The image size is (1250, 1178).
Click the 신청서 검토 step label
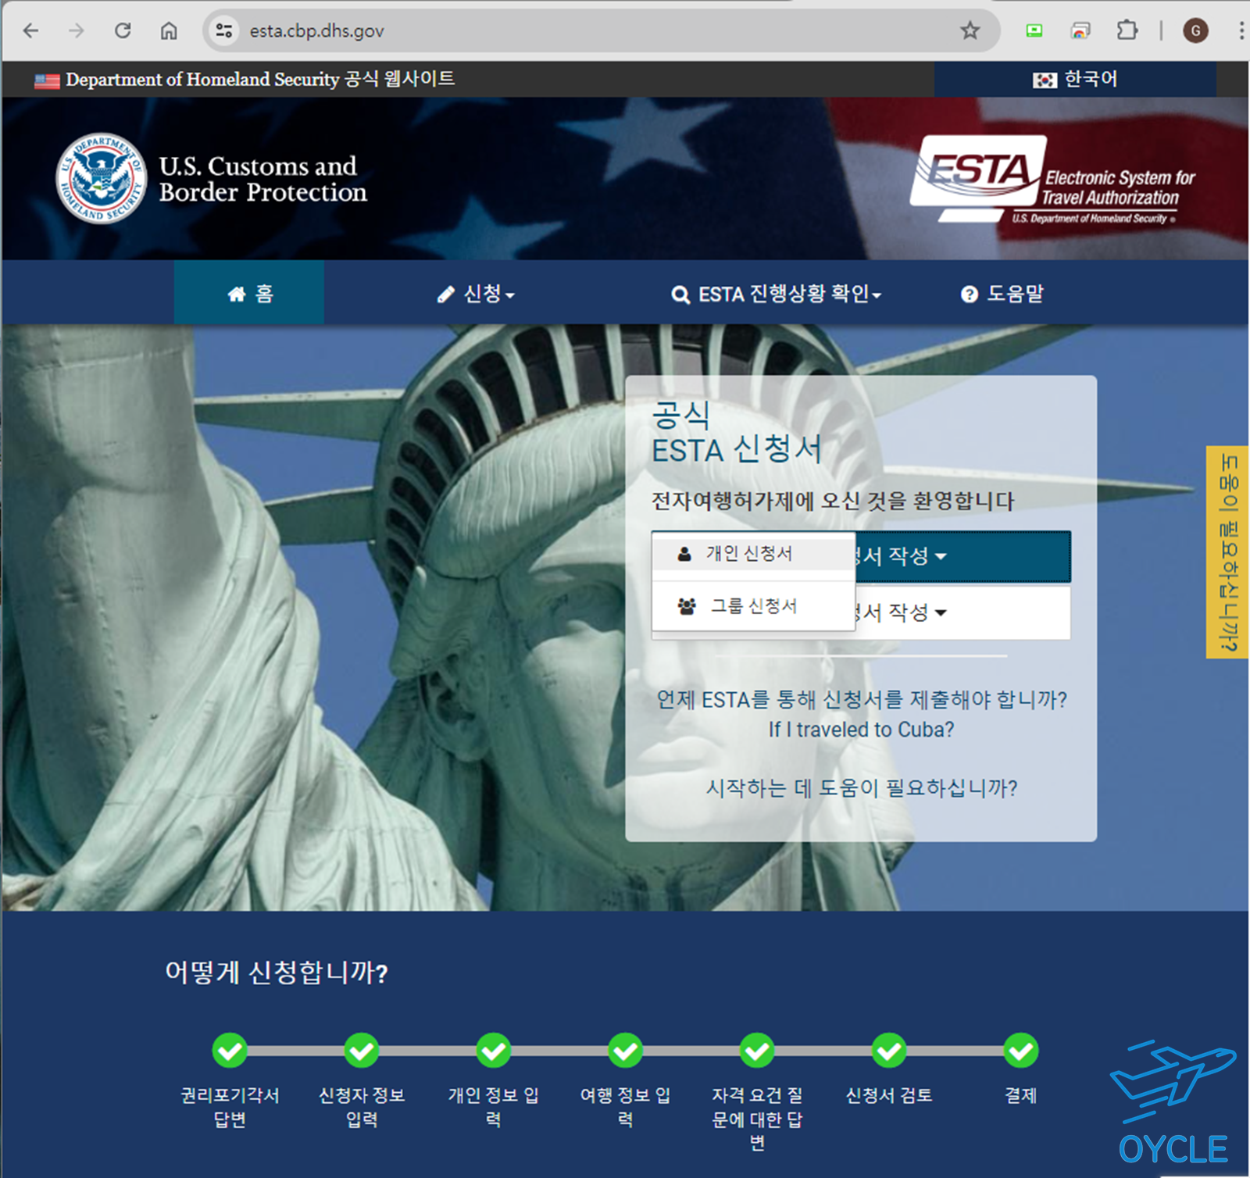pos(889,1095)
